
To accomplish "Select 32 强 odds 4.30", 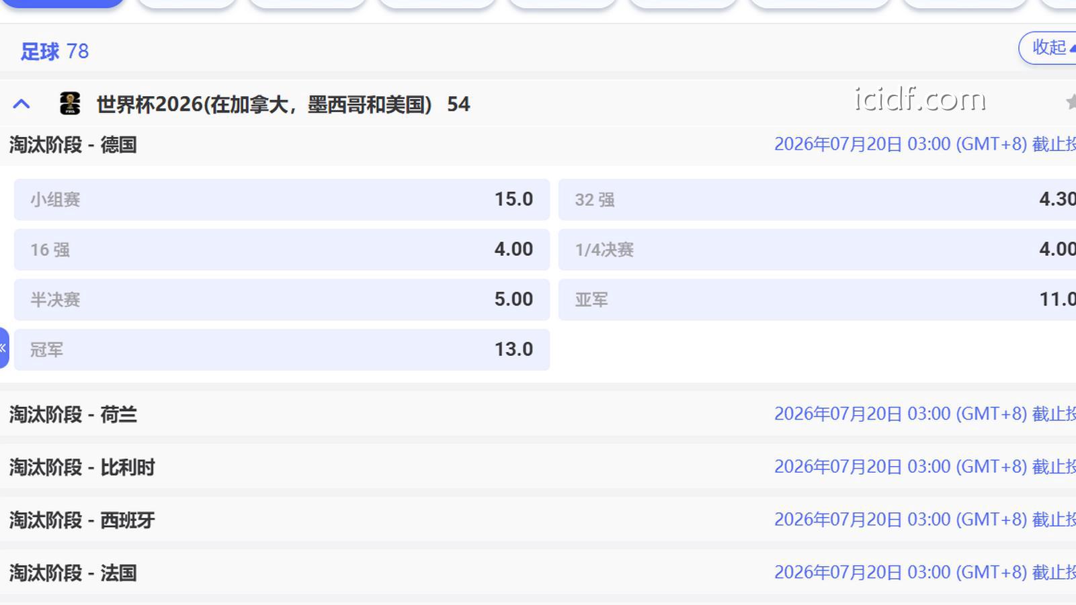I will pyautogui.click(x=817, y=199).
